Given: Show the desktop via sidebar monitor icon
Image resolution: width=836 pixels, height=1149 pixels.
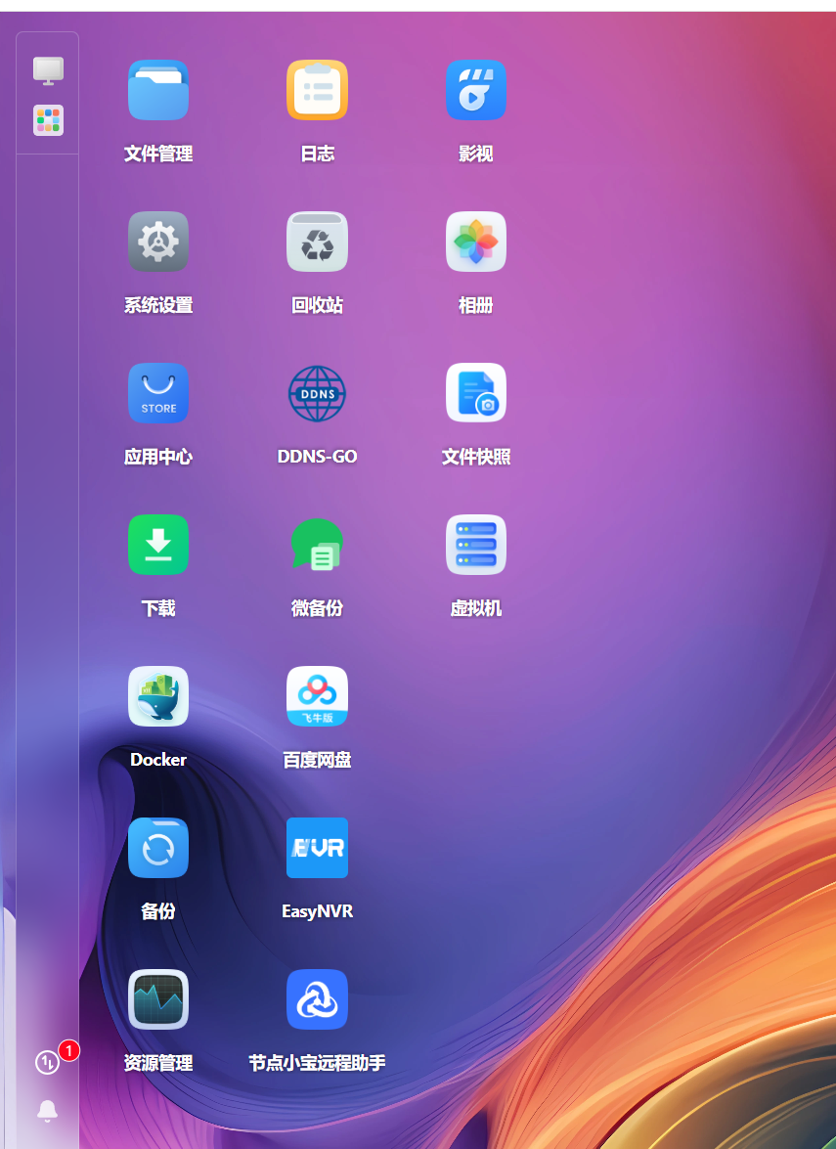Looking at the screenshot, I should click(x=48, y=71).
